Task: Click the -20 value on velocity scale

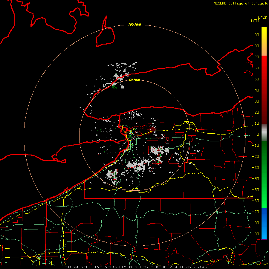Action: pyautogui.click(x=256, y=157)
